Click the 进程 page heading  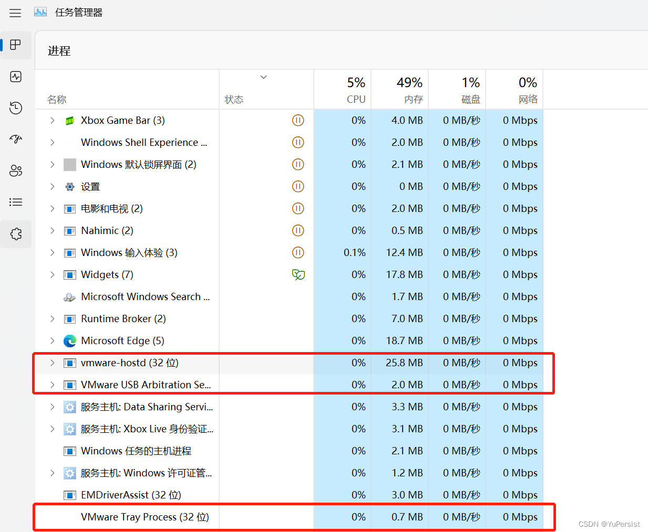click(59, 51)
